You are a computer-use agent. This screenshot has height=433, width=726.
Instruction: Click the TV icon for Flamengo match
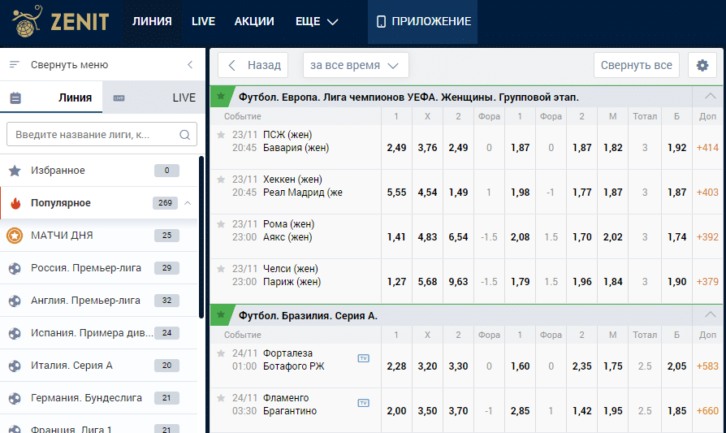tap(363, 402)
